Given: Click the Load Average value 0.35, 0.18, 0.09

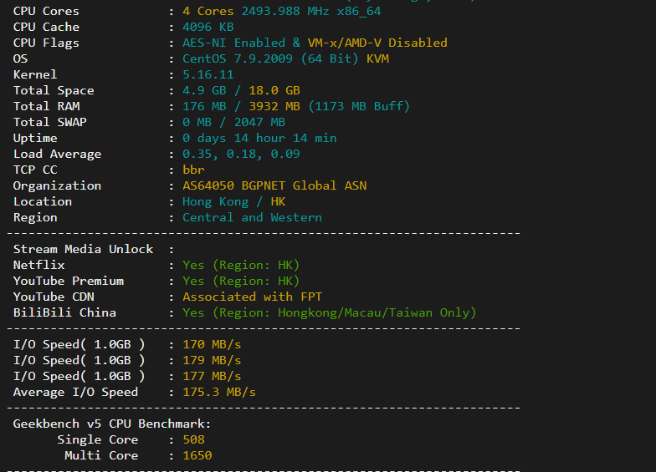Looking at the screenshot, I should (241, 154).
